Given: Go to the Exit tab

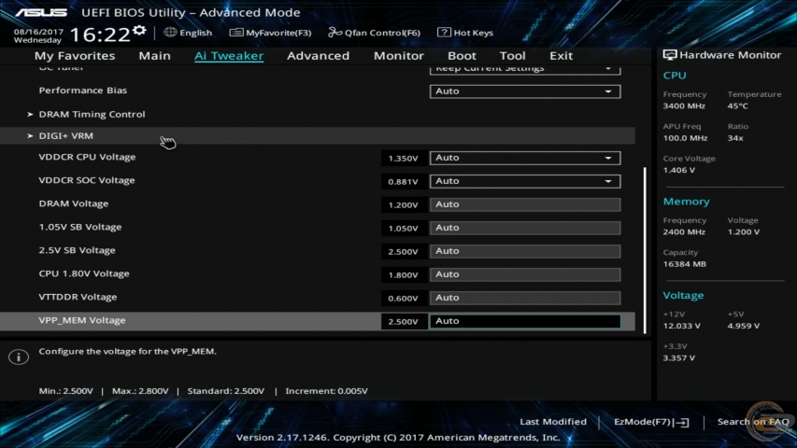Looking at the screenshot, I should pos(562,55).
